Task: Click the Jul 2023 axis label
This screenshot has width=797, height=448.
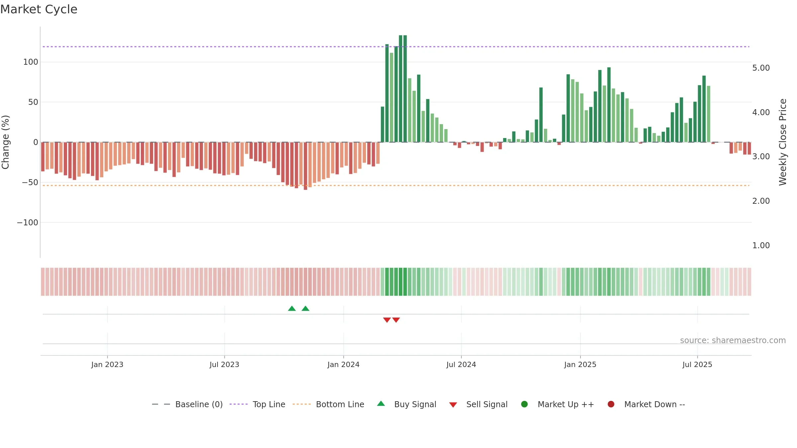Action: pyautogui.click(x=224, y=365)
